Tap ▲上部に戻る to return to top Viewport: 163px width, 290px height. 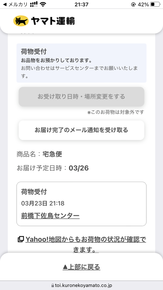pos(81,267)
